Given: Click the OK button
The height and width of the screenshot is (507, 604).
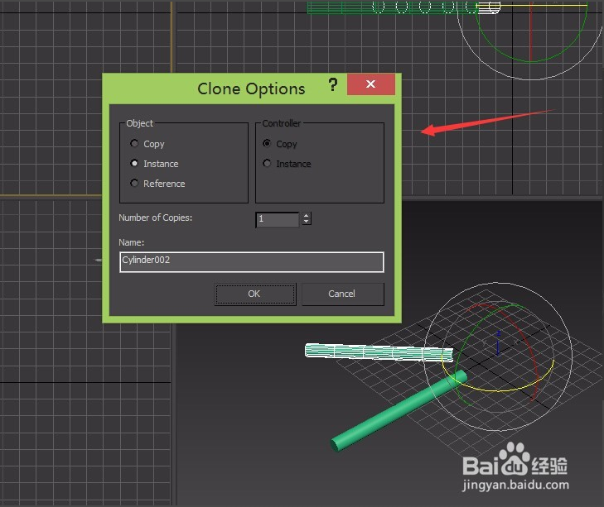Looking at the screenshot, I should pyautogui.click(x=254, y=294).
